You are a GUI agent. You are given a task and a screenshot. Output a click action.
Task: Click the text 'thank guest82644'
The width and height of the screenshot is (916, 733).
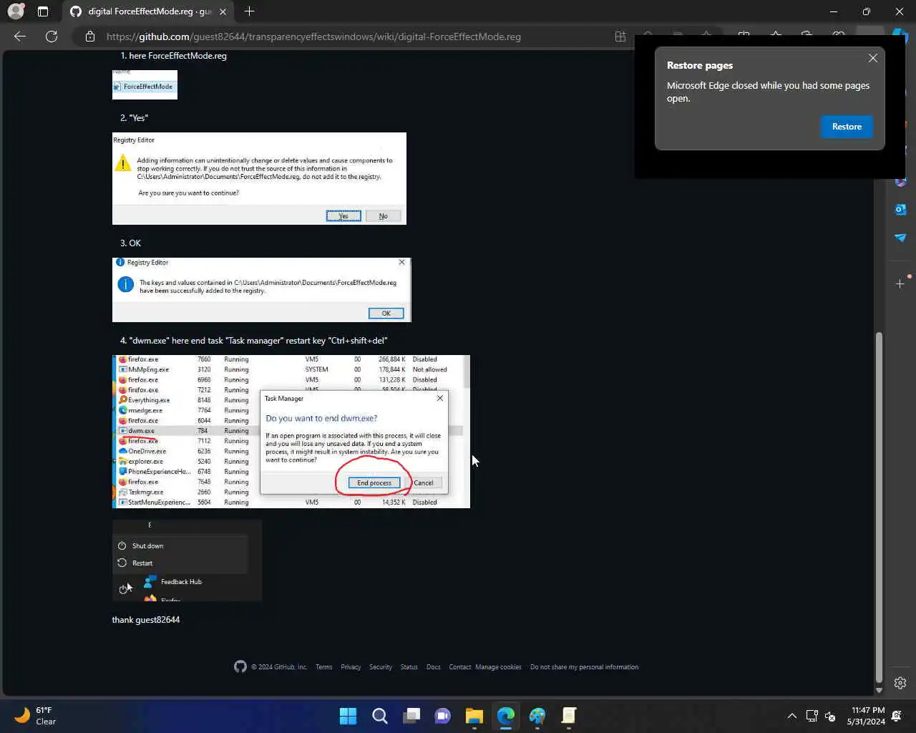(x=146, y=620)
